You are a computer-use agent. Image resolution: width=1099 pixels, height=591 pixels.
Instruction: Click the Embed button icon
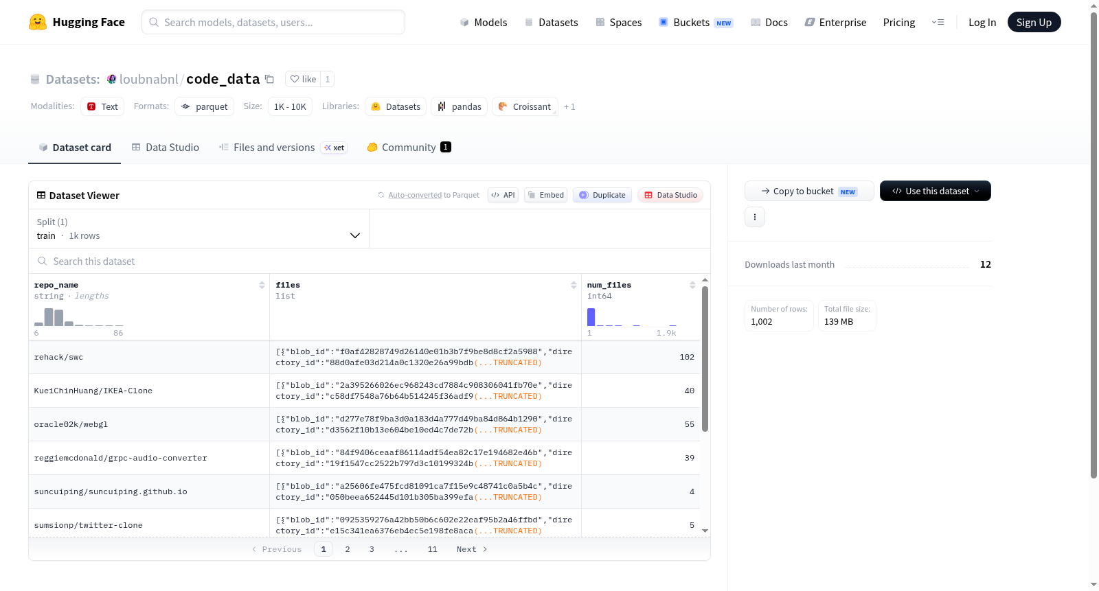tap(532, 195)
